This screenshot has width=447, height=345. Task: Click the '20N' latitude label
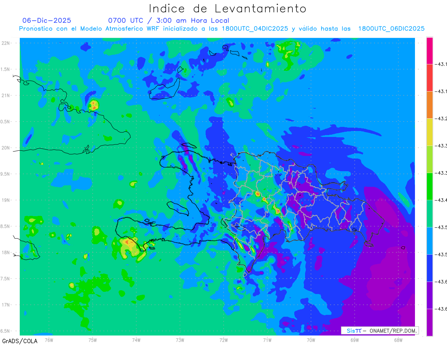pyautogui.click(x=6, y=148)
